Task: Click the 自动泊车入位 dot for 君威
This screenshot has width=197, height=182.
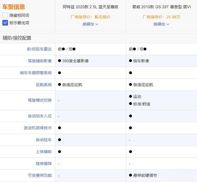Action: (130, 116)
